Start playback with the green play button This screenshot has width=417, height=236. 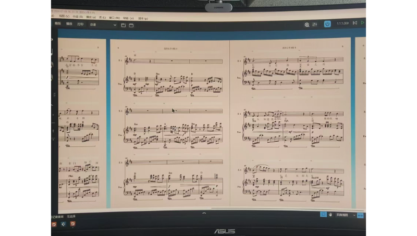[x=362, y=22]
